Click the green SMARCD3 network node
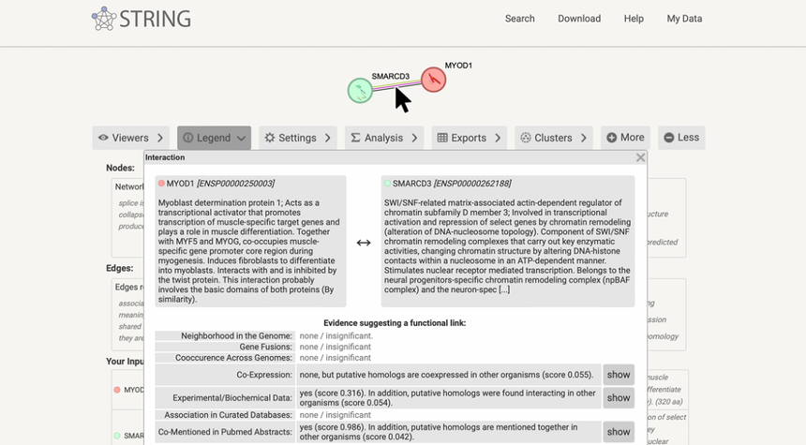The image size is (806, 445). [360, 90]
